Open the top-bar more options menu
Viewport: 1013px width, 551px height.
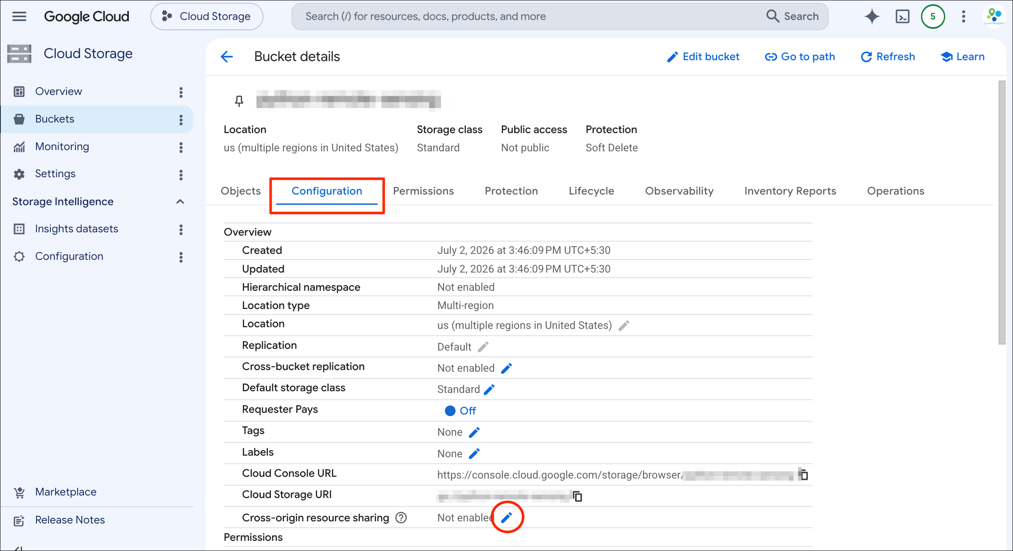click(x=963, y=17)
